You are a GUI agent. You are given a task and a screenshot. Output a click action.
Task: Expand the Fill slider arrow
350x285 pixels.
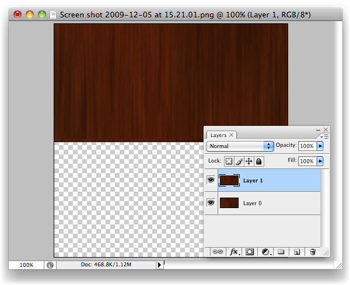click(320, 161)
